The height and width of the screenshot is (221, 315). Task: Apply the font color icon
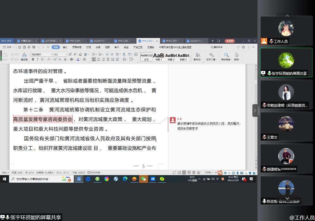pos(78,60)
